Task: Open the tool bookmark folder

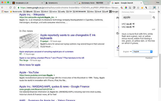Action: point(98,12)
